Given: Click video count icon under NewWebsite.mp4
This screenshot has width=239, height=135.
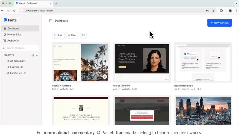Looking at the screenshot, I should [198, 89].
